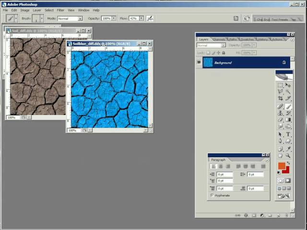Switch to the Actions tab

click(x=277, y=39)
